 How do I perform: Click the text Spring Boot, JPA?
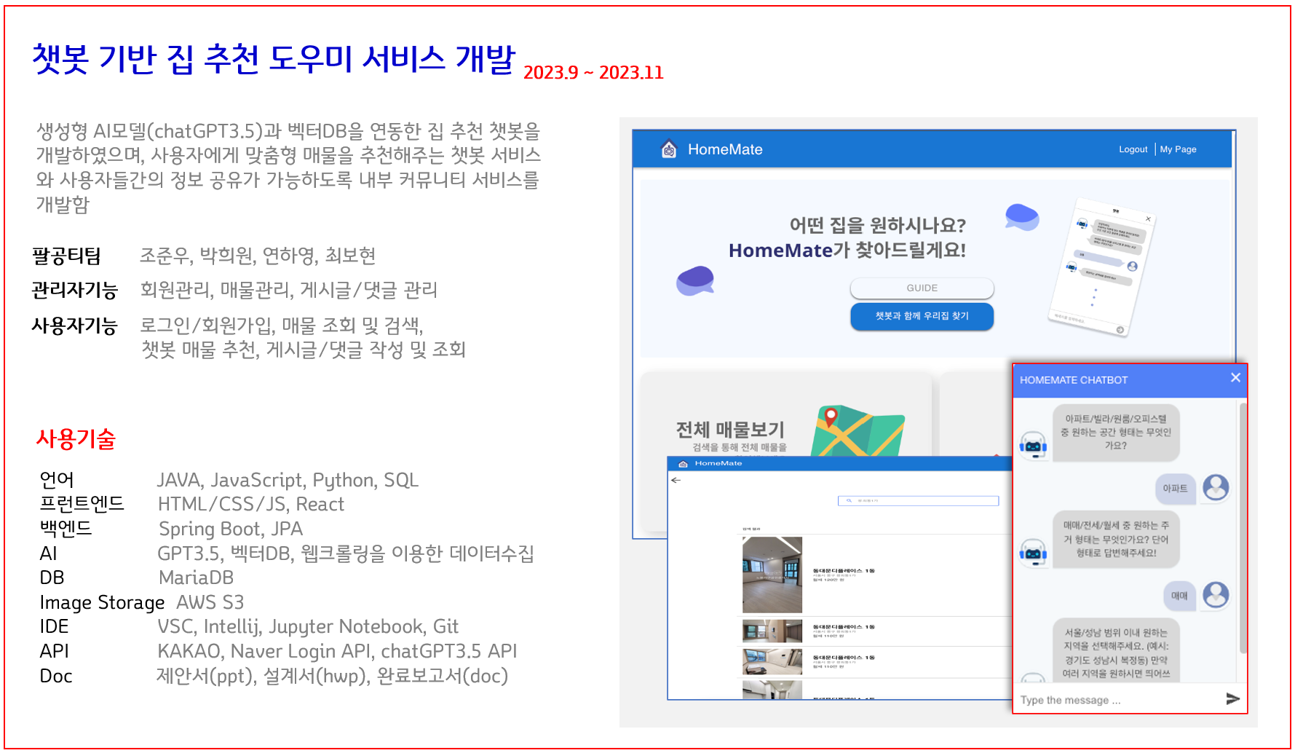(231, 529)
